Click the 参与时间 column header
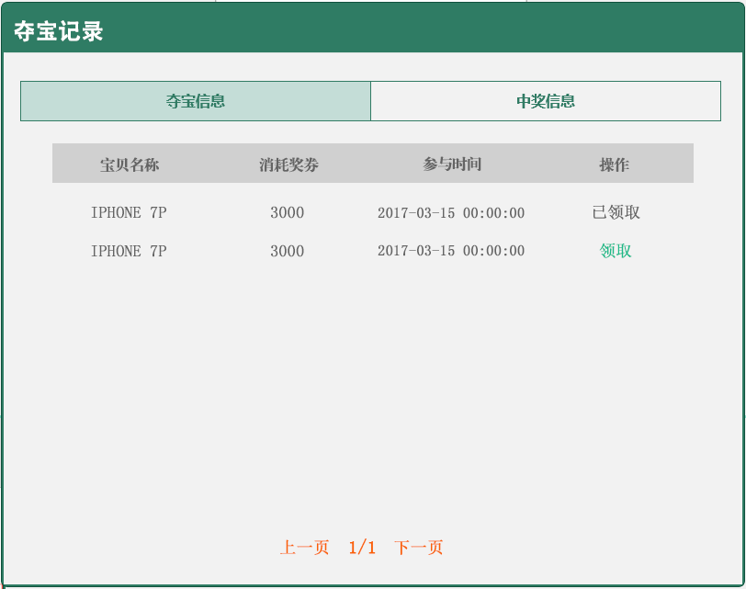Viewport: 746px width, 589px height. [x=452, y=164]
